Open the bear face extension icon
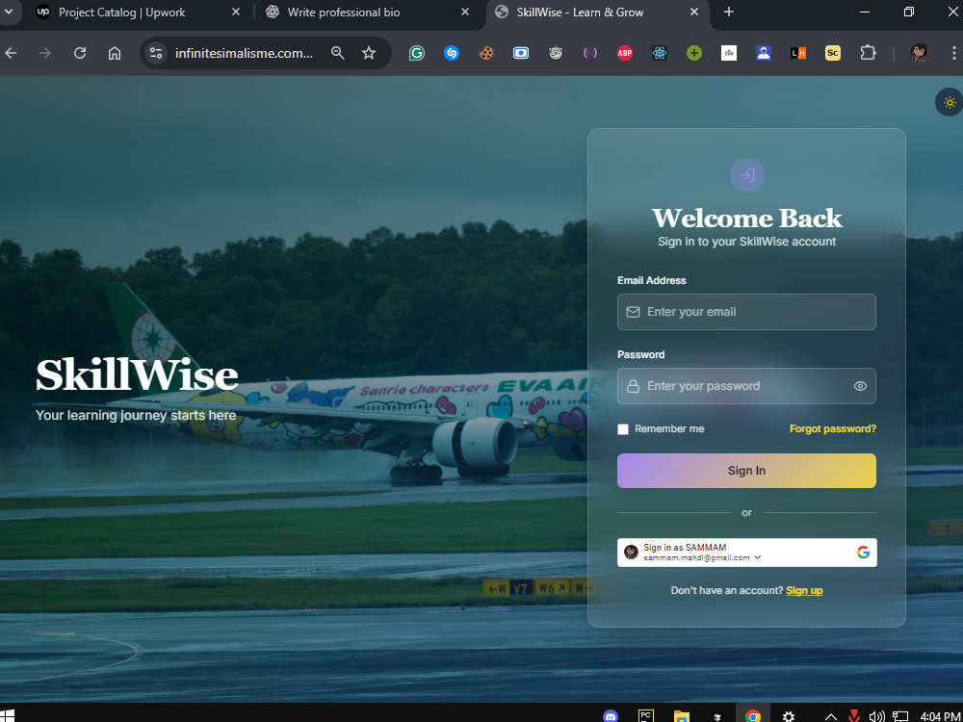This screenshot has width=963, height=722. point(556,53)
